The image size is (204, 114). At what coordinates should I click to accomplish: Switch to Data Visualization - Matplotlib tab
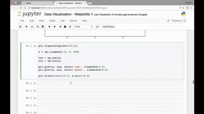coord(71,3)
